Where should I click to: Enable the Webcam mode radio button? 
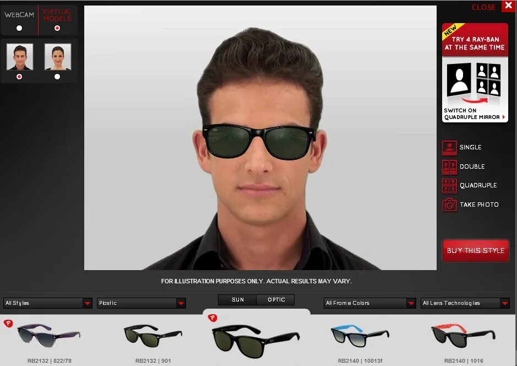coord(19,28)
